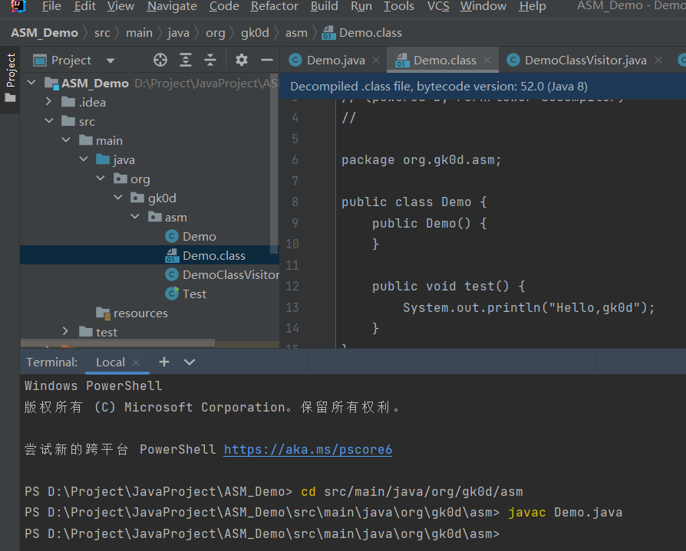Image resolution: width=686 pixels, height=551 pixels.
Task: Open the Project view dropdown
Action: click(x=110, y=61)
